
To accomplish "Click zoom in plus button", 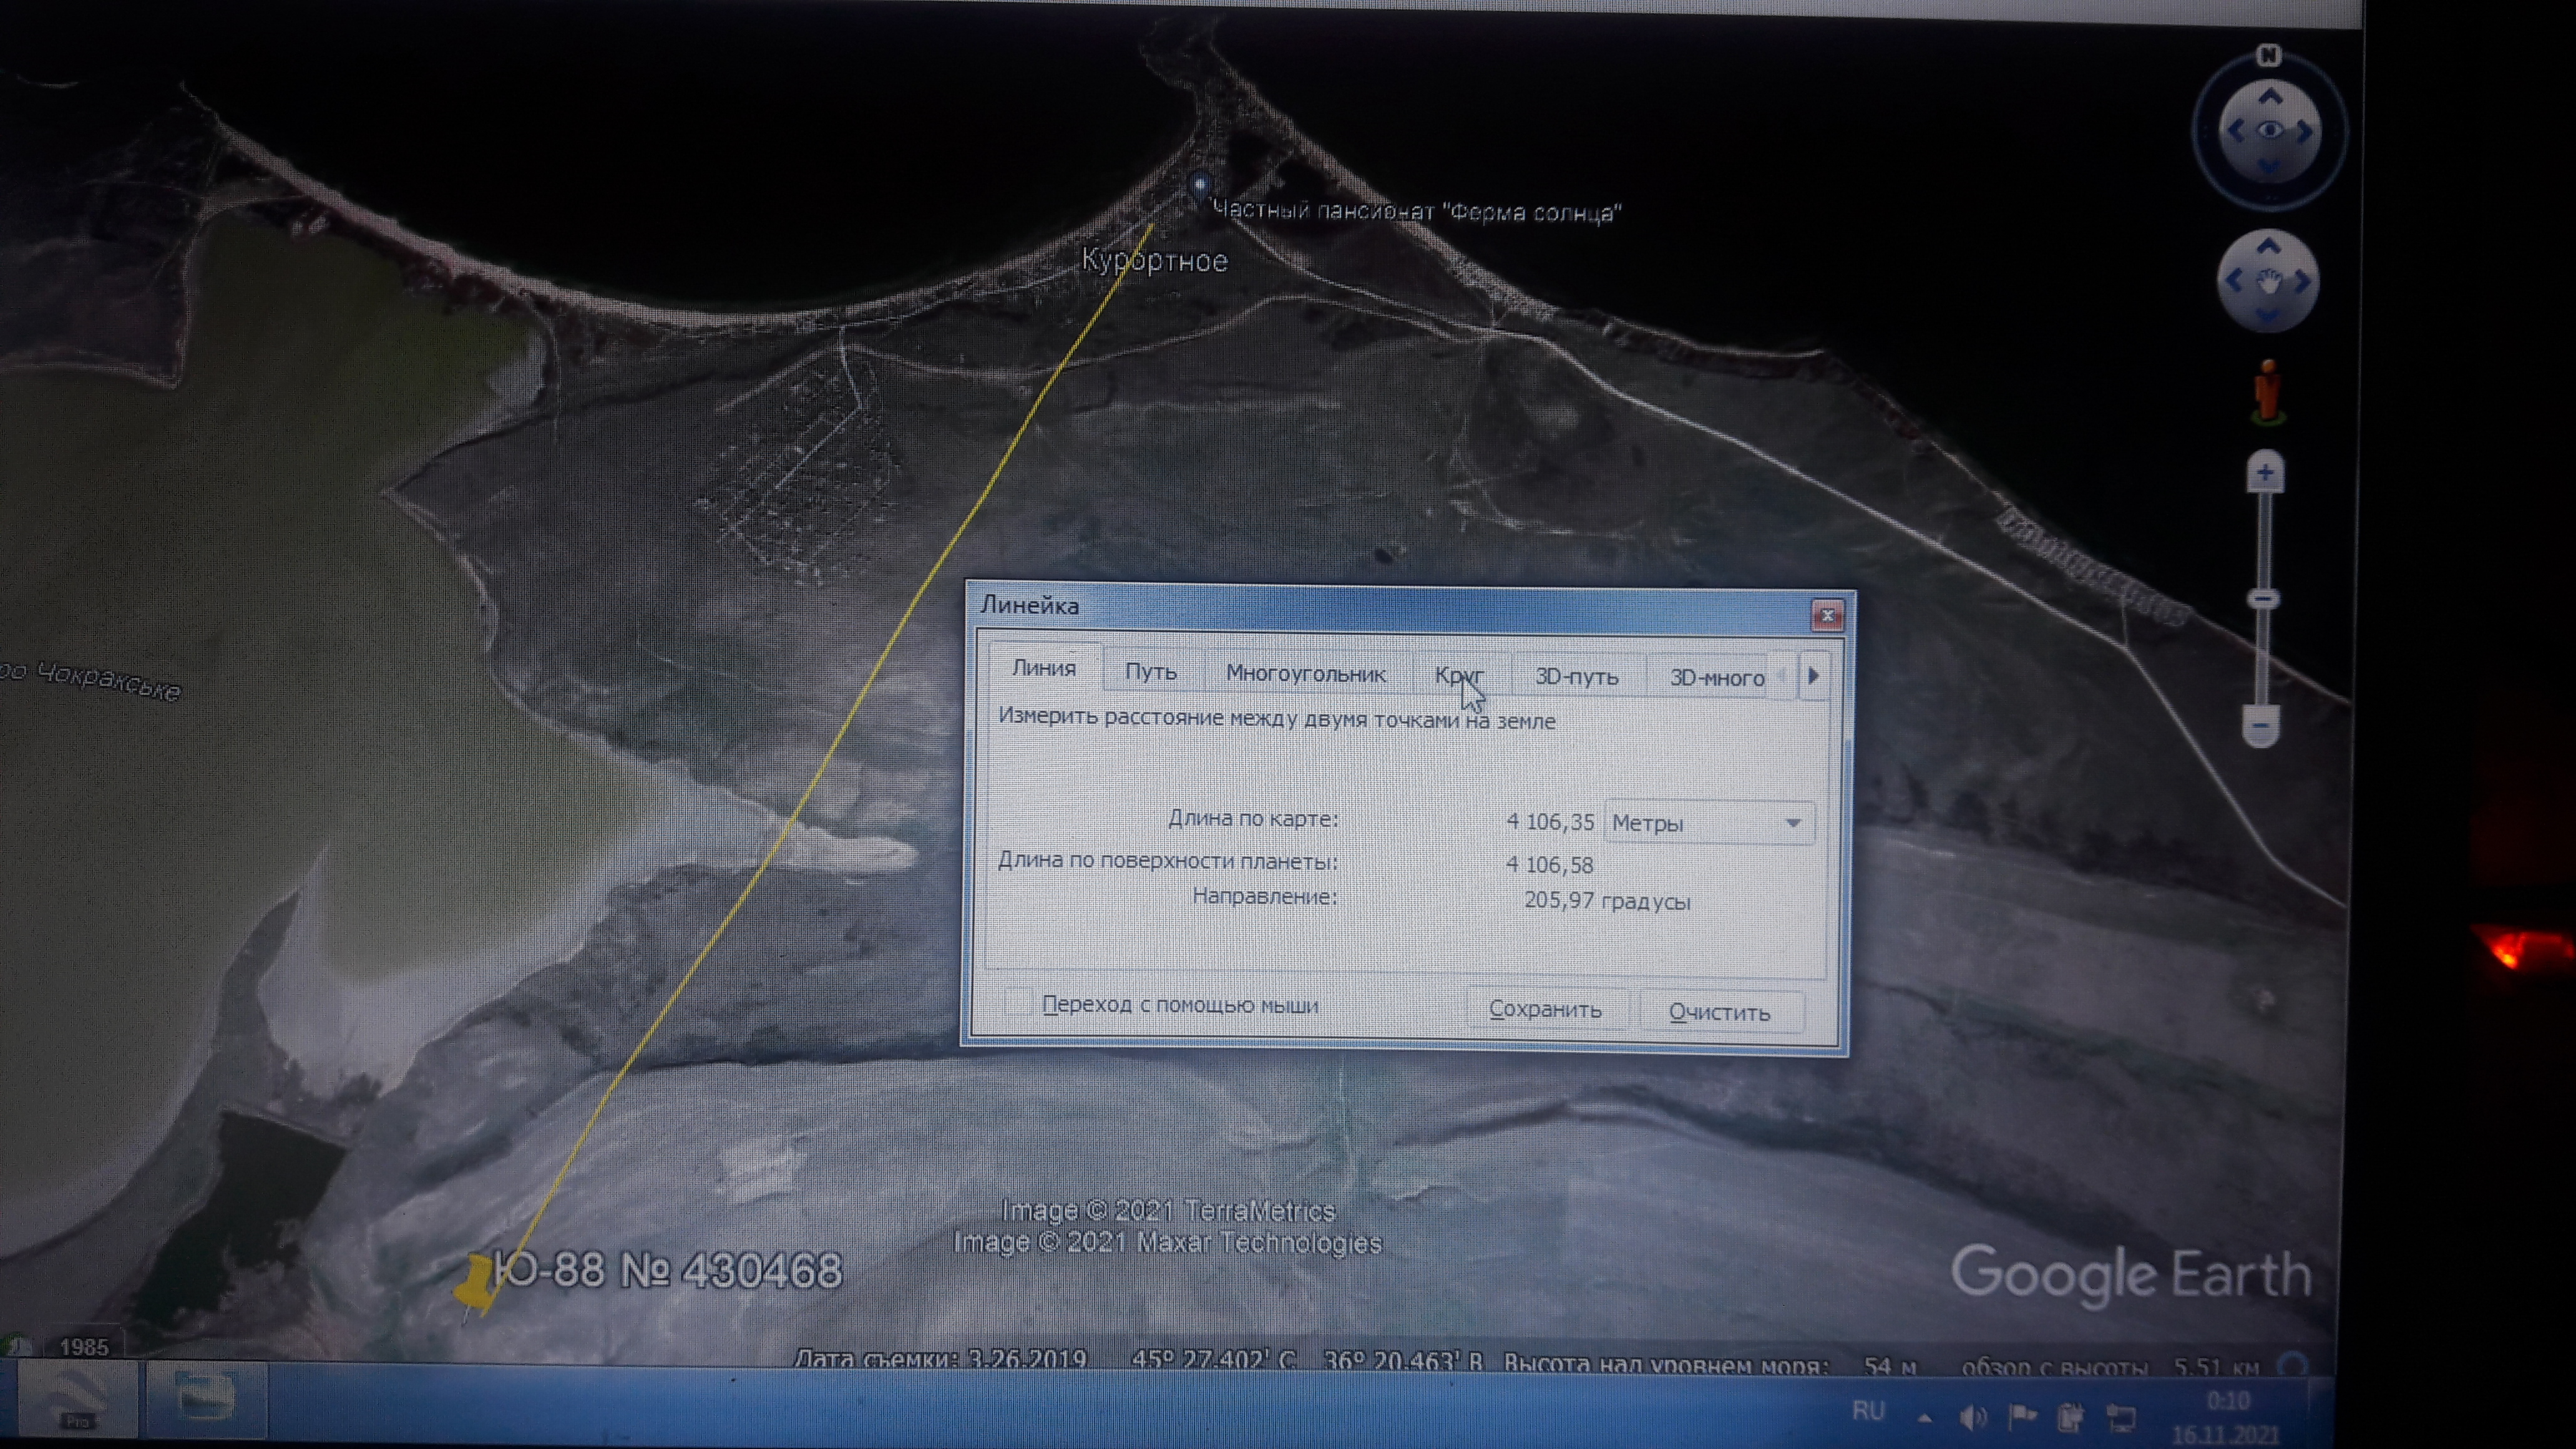I will [x=2265, y=472].
